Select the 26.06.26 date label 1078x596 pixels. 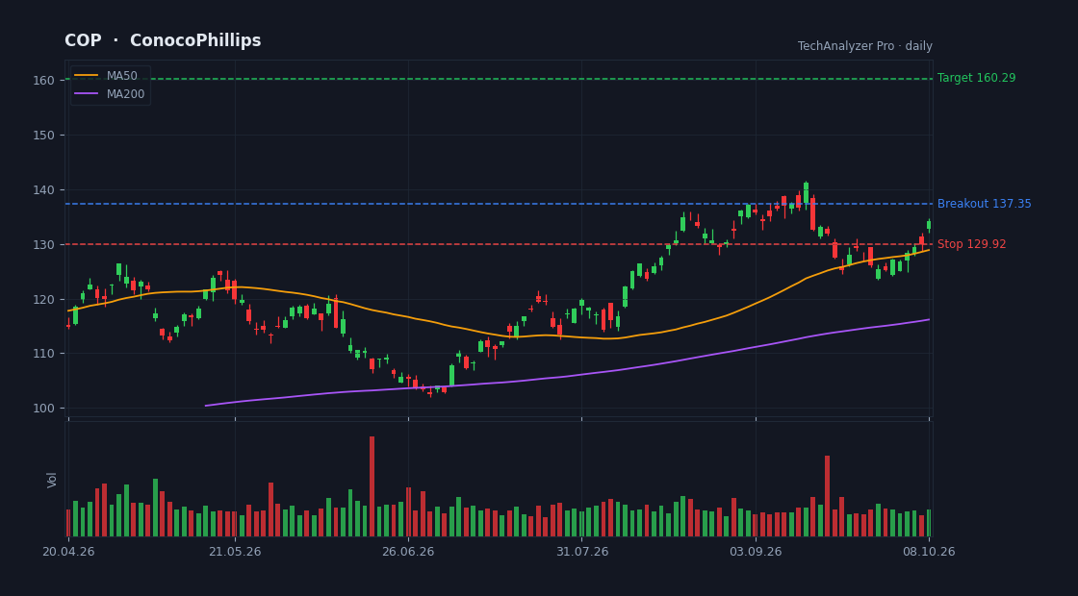(x=408, y=552)
